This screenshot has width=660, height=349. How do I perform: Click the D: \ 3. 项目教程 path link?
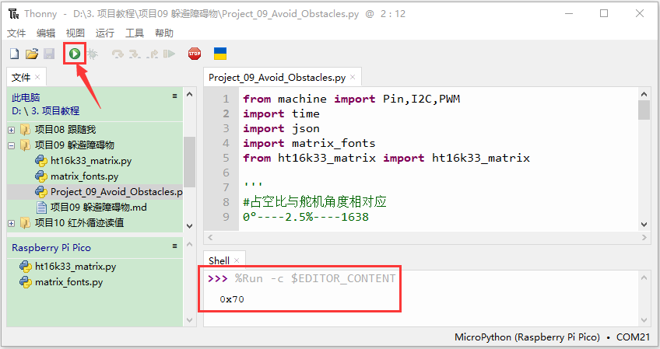[45, 111]
